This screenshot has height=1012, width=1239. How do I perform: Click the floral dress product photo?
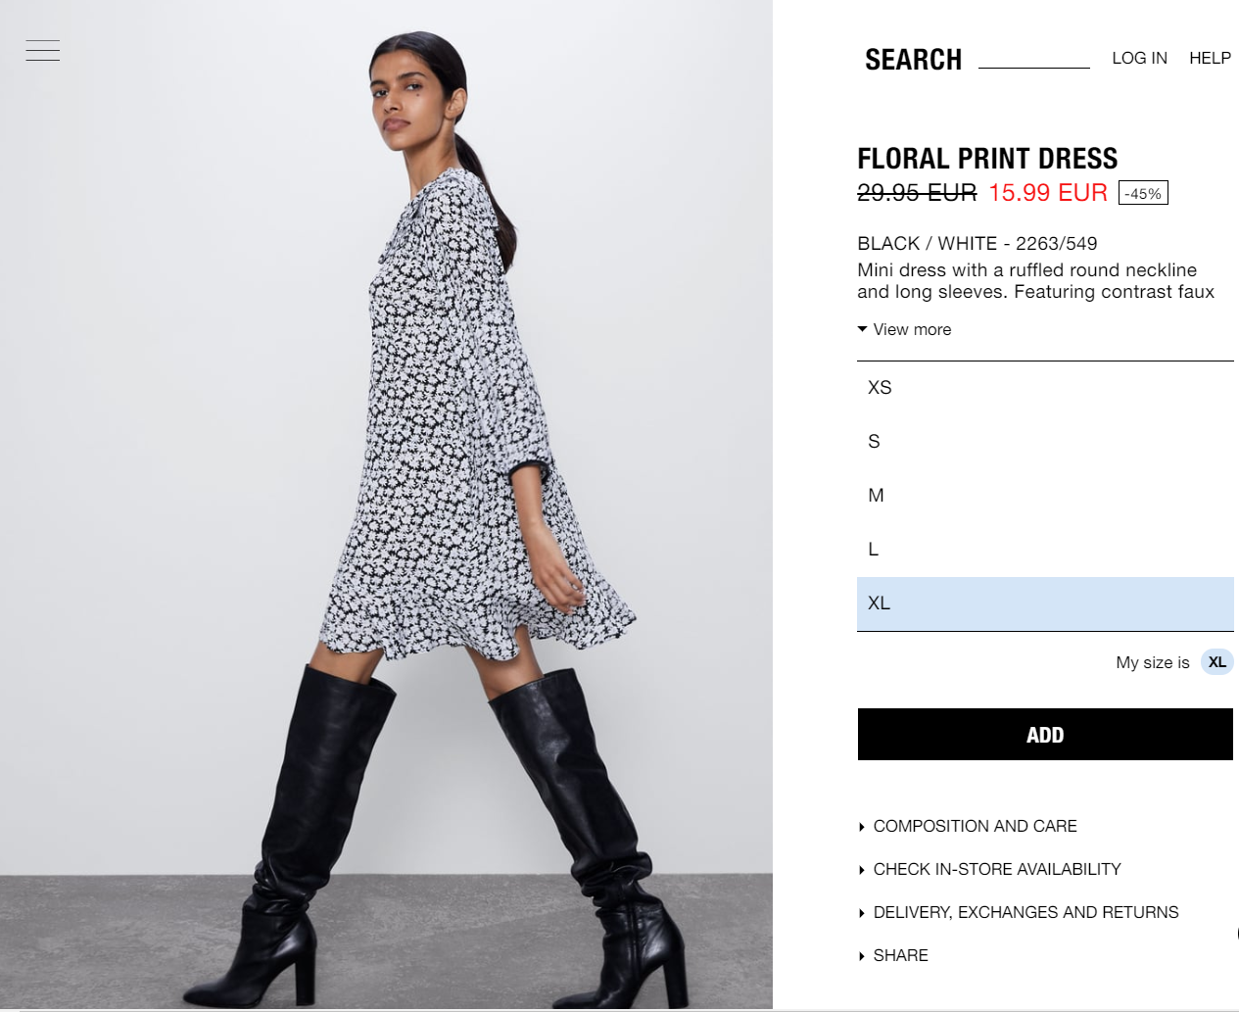(386, 505)
